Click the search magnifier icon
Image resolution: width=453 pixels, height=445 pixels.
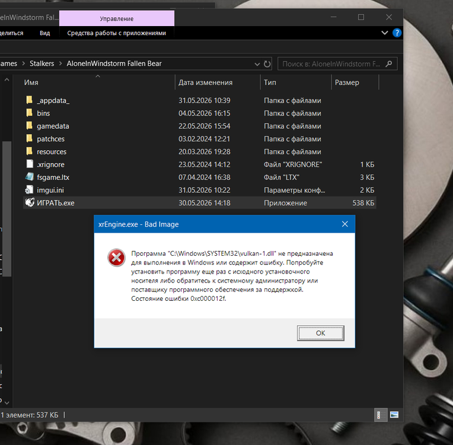[389, 63]
